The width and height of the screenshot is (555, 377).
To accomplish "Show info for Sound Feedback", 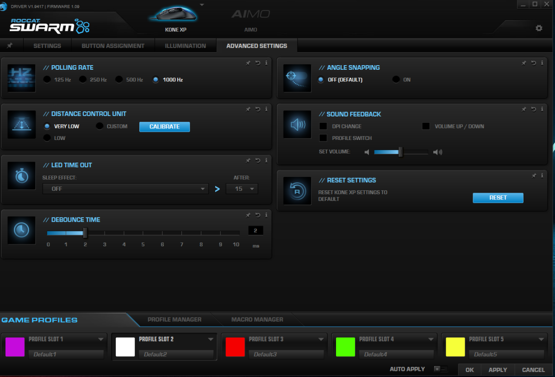I will click(x=542, y=109).
